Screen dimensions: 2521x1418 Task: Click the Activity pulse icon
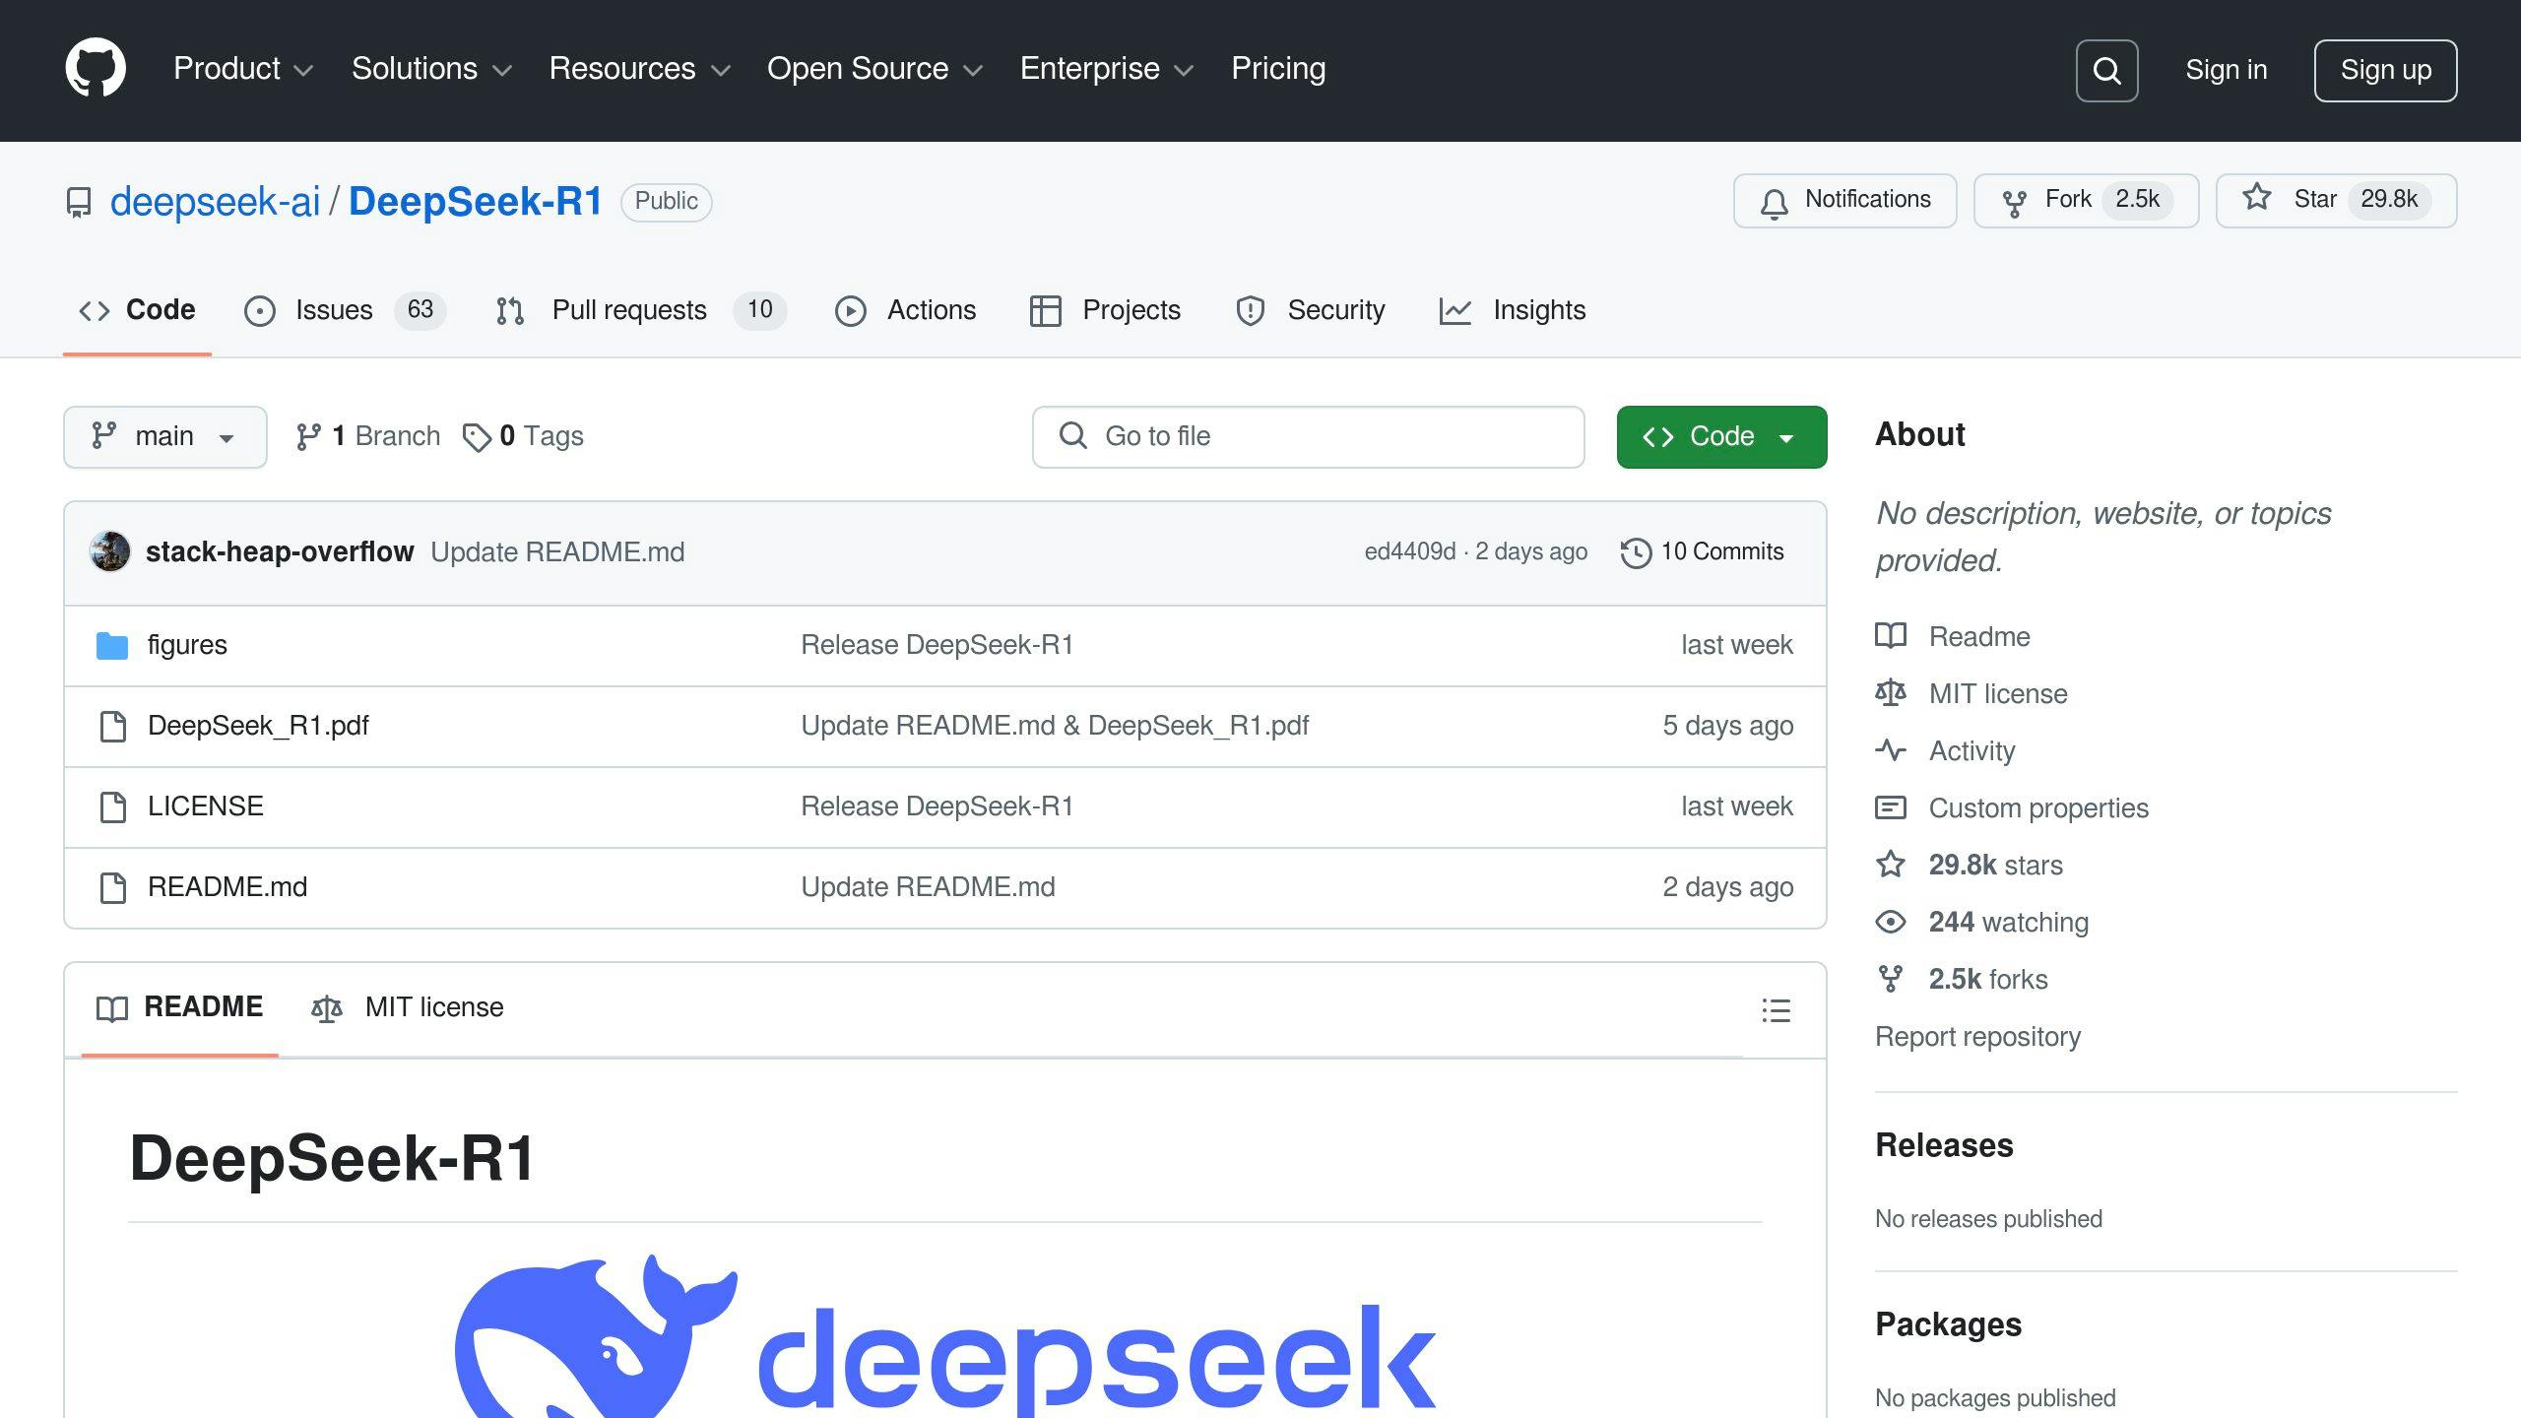pos(1891,750)
